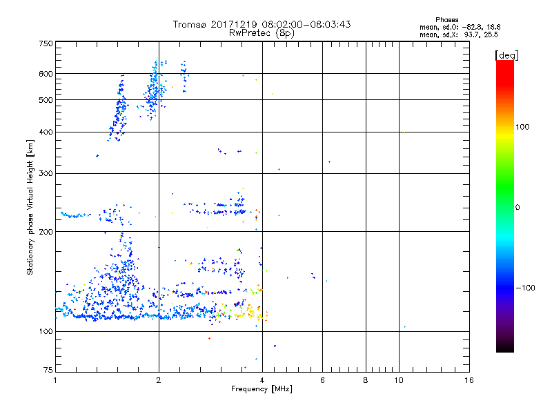The height and width of the screenshot is (414, 552).
Task: Click the x-axis tick label '1'
Action: pos(55,380)
